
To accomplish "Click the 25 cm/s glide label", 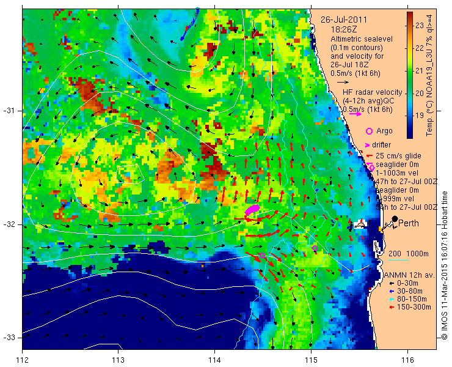I will click(398, 156).
